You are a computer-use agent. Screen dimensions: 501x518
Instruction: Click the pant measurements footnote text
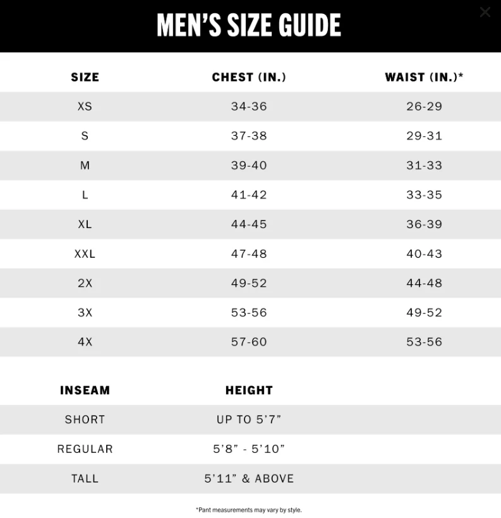click(249, 510)
